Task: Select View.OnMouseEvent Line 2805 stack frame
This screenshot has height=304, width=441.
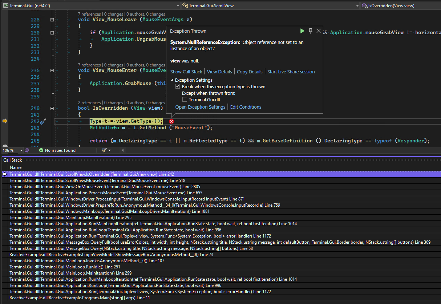Action: pyautogui.click(x=220, y=187)
